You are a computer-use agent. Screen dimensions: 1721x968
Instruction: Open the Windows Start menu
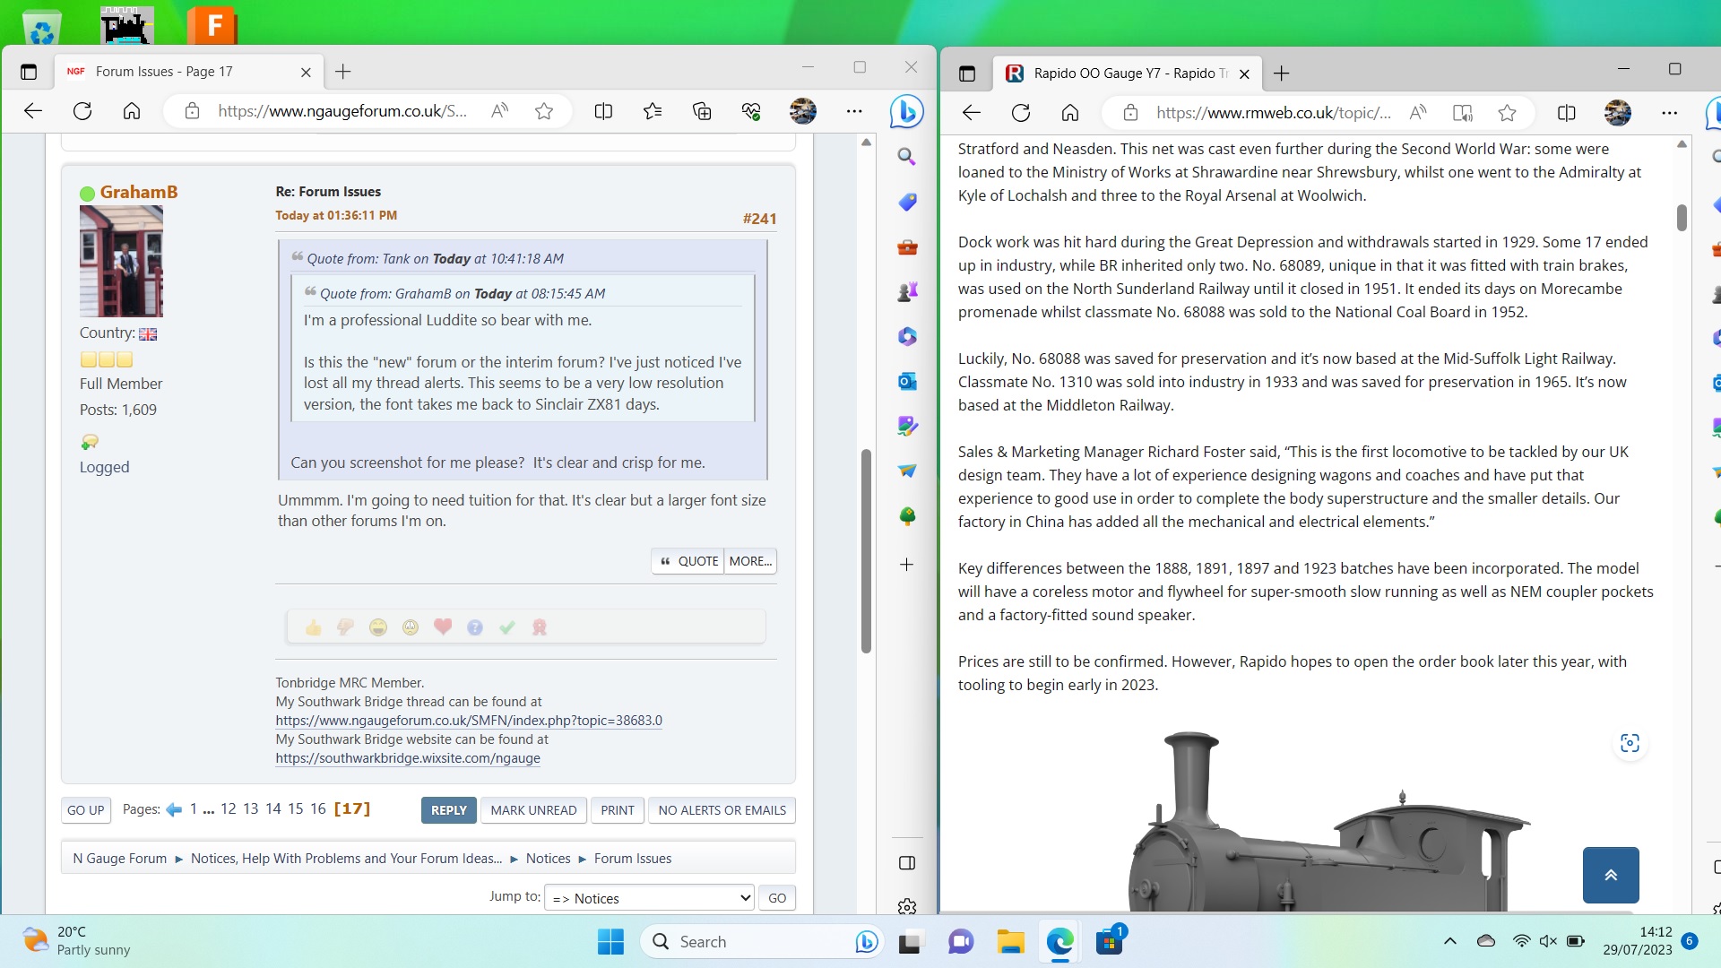coord(610,941)
